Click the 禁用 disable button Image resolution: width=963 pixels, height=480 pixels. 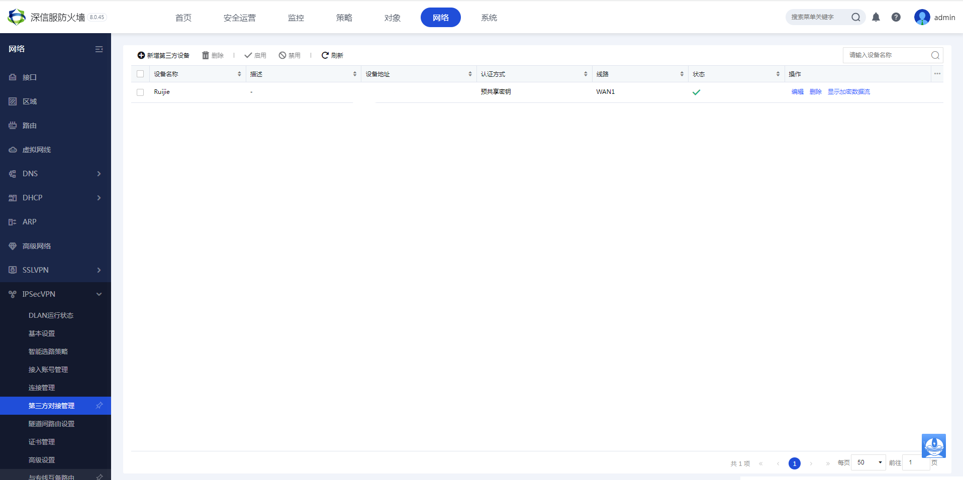(x=290, y=55)
